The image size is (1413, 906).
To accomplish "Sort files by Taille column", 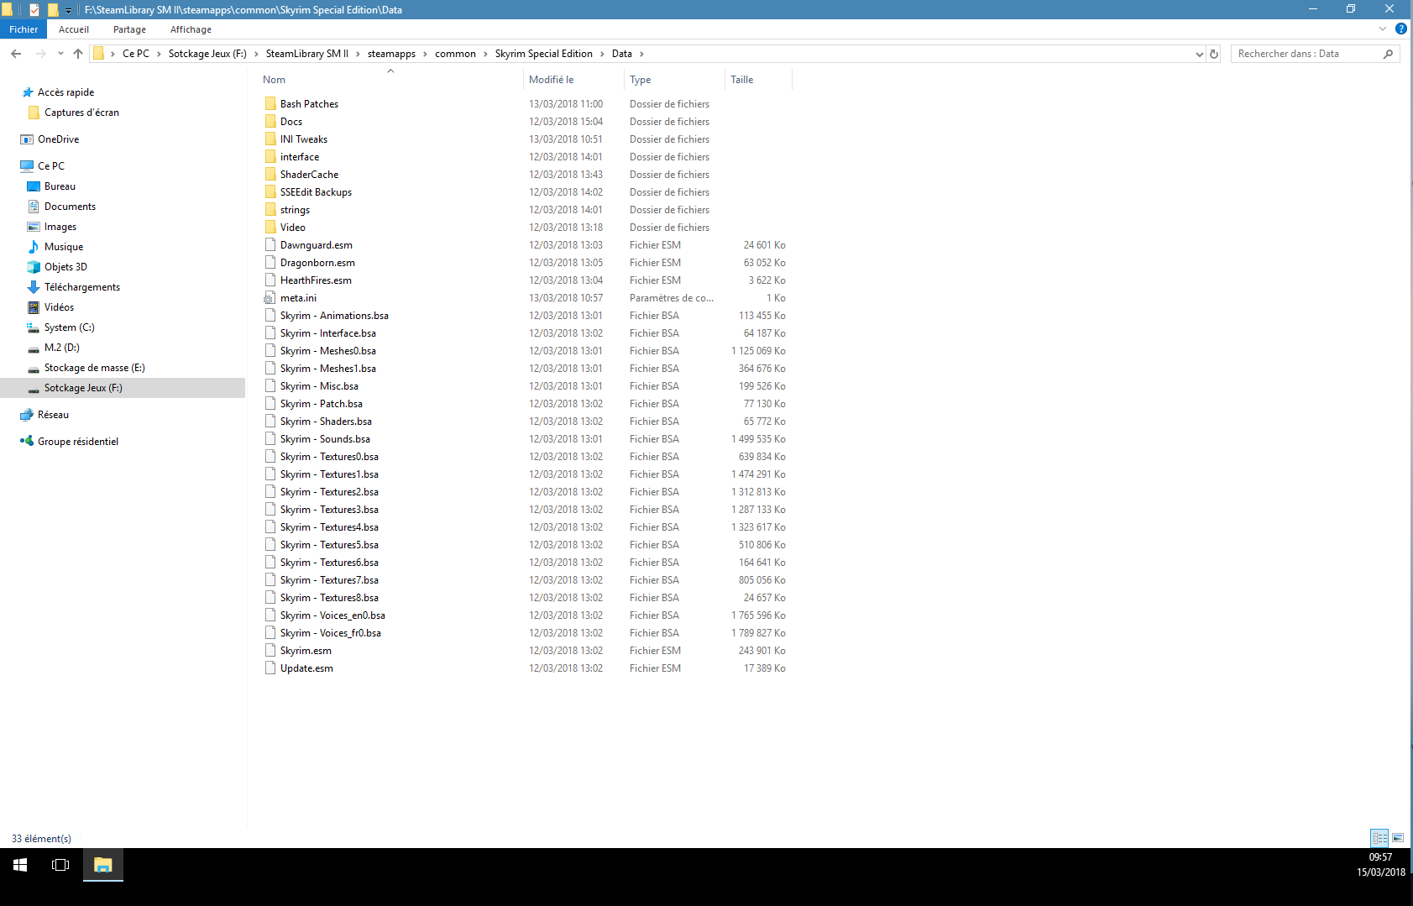I will 742,80.
